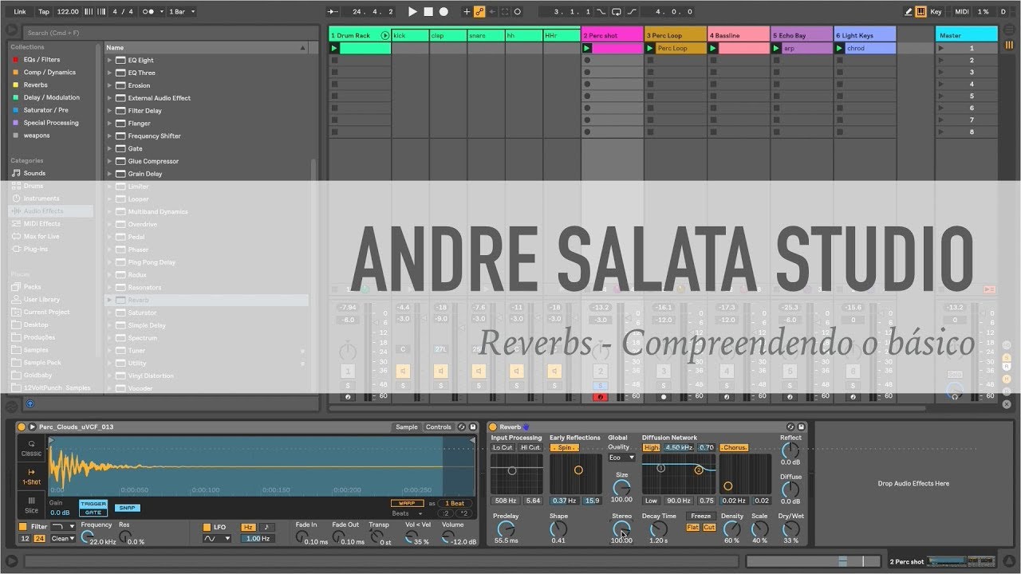Toggle the Follow playback icon
1021x574 pixels.
click(x=333, y=12)
